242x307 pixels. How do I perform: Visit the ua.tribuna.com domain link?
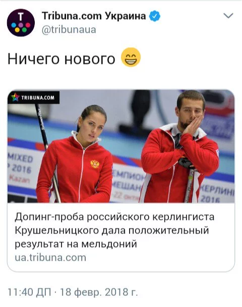50,258
